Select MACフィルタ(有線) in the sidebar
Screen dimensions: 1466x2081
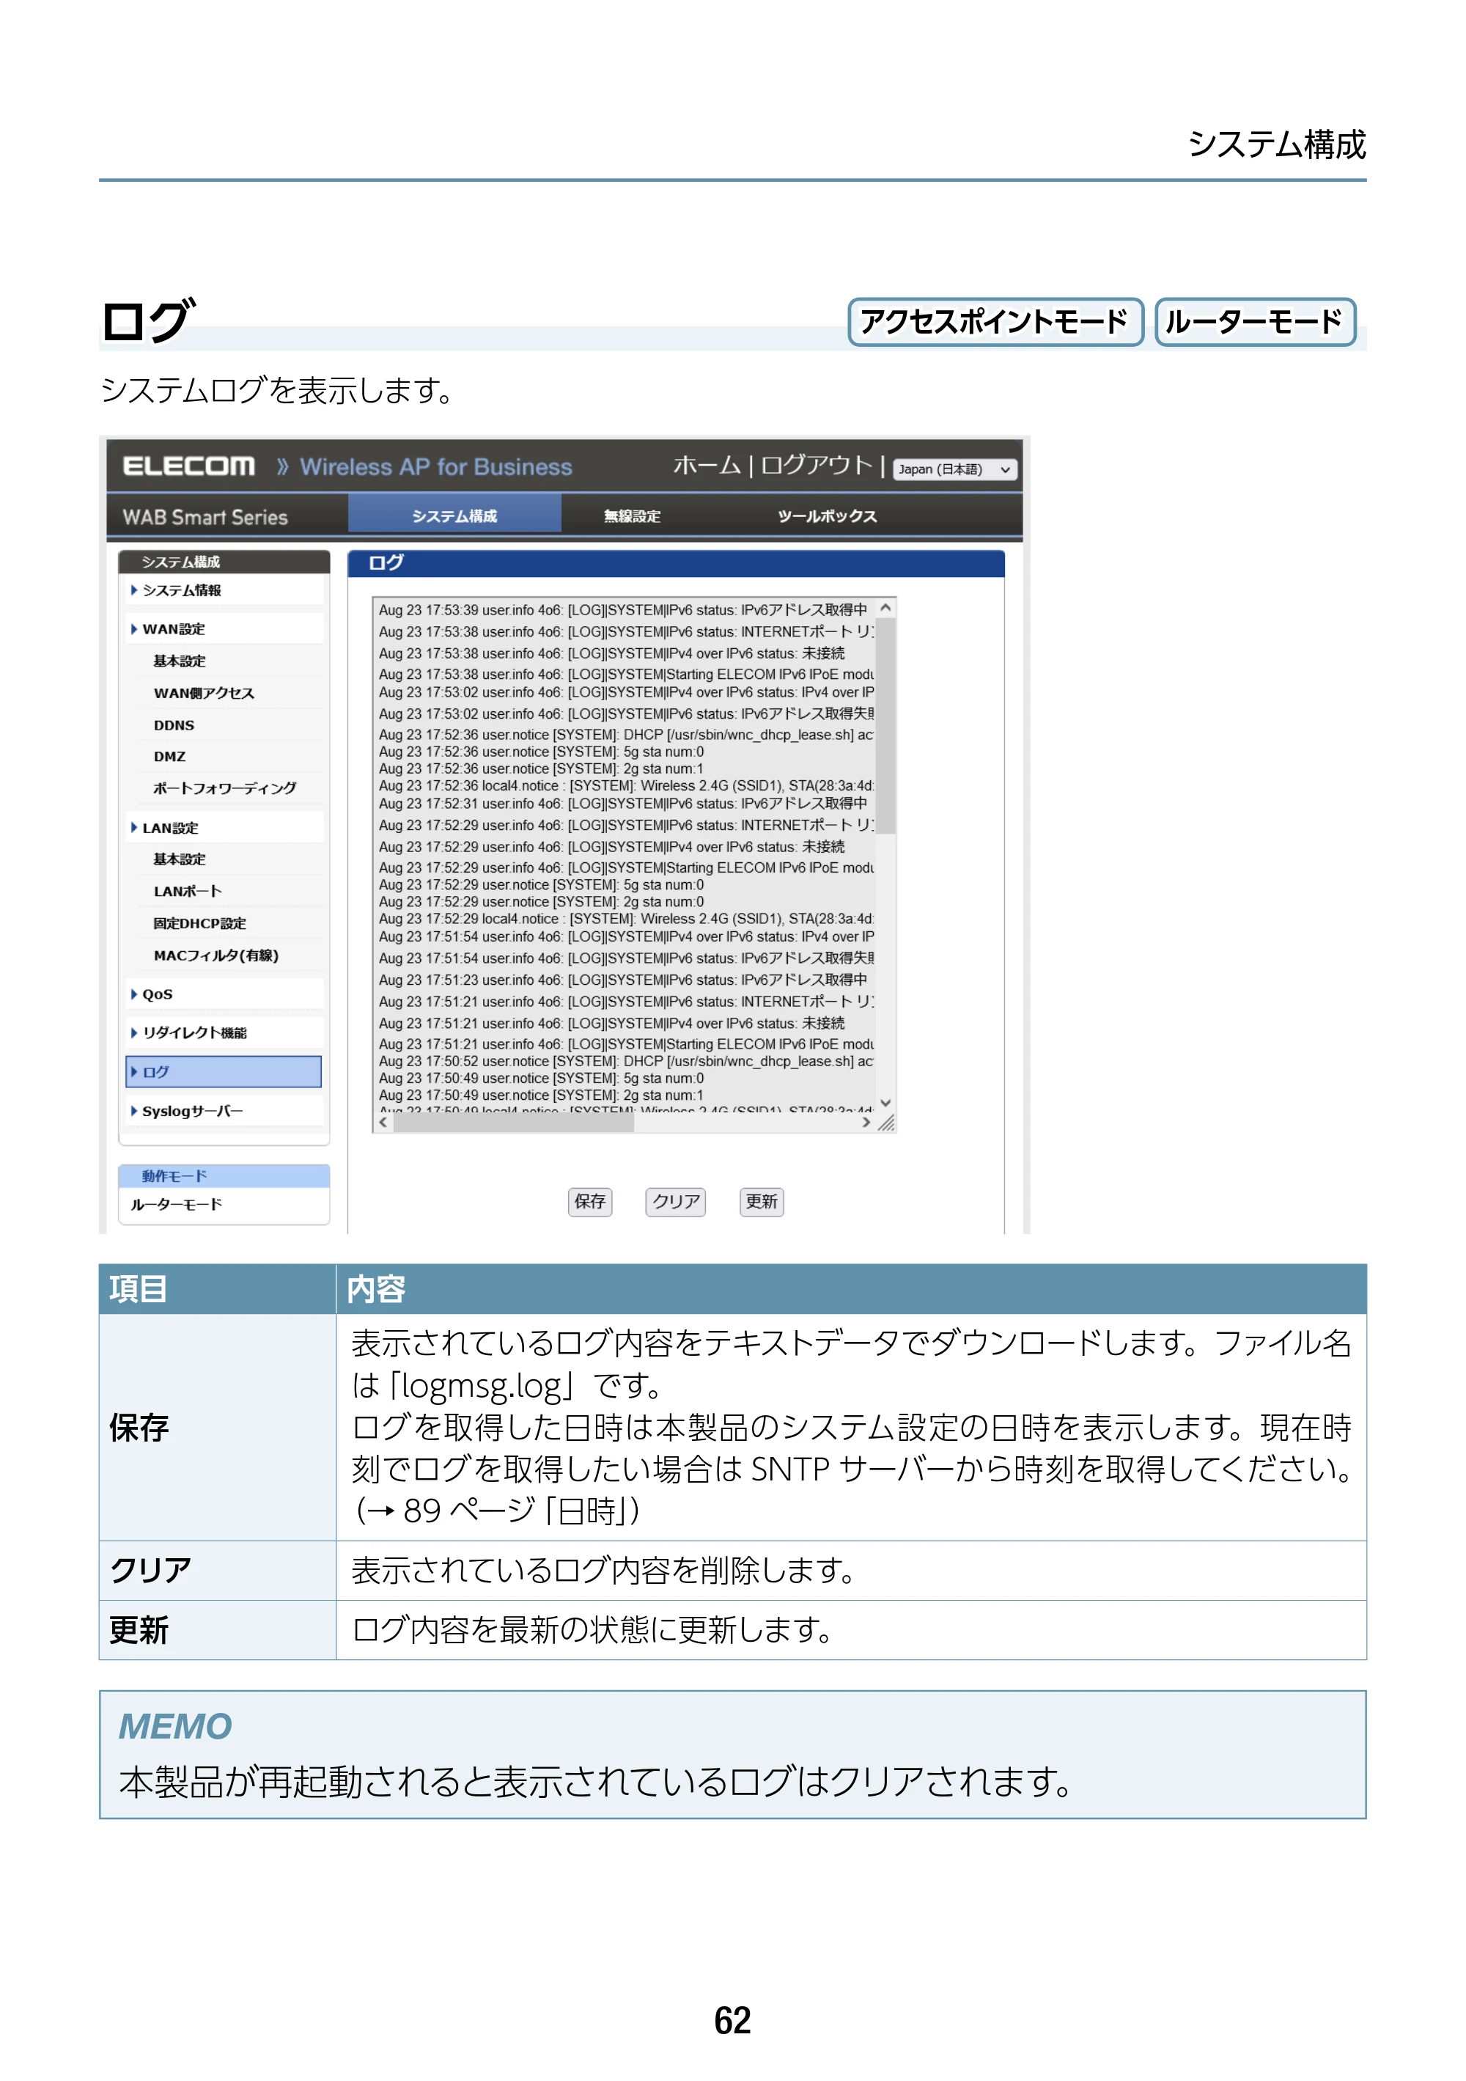pyautogui.click(x=216, y=955)
